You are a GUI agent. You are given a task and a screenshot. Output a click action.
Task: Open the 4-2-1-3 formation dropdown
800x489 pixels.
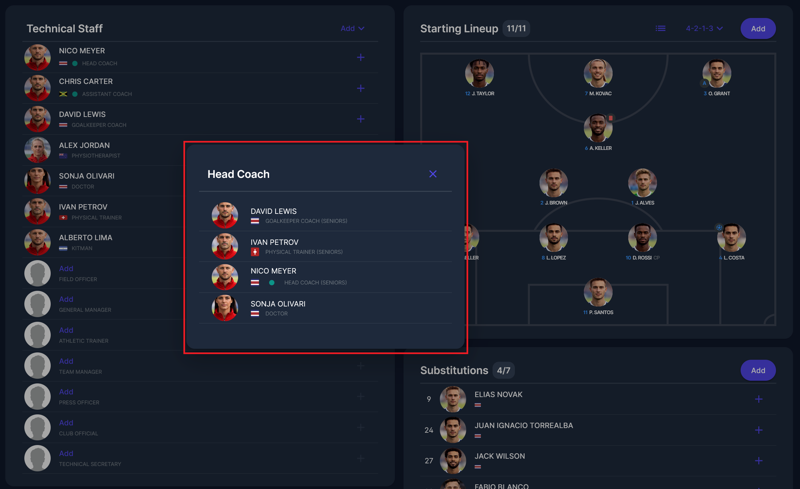click(704, 29)
